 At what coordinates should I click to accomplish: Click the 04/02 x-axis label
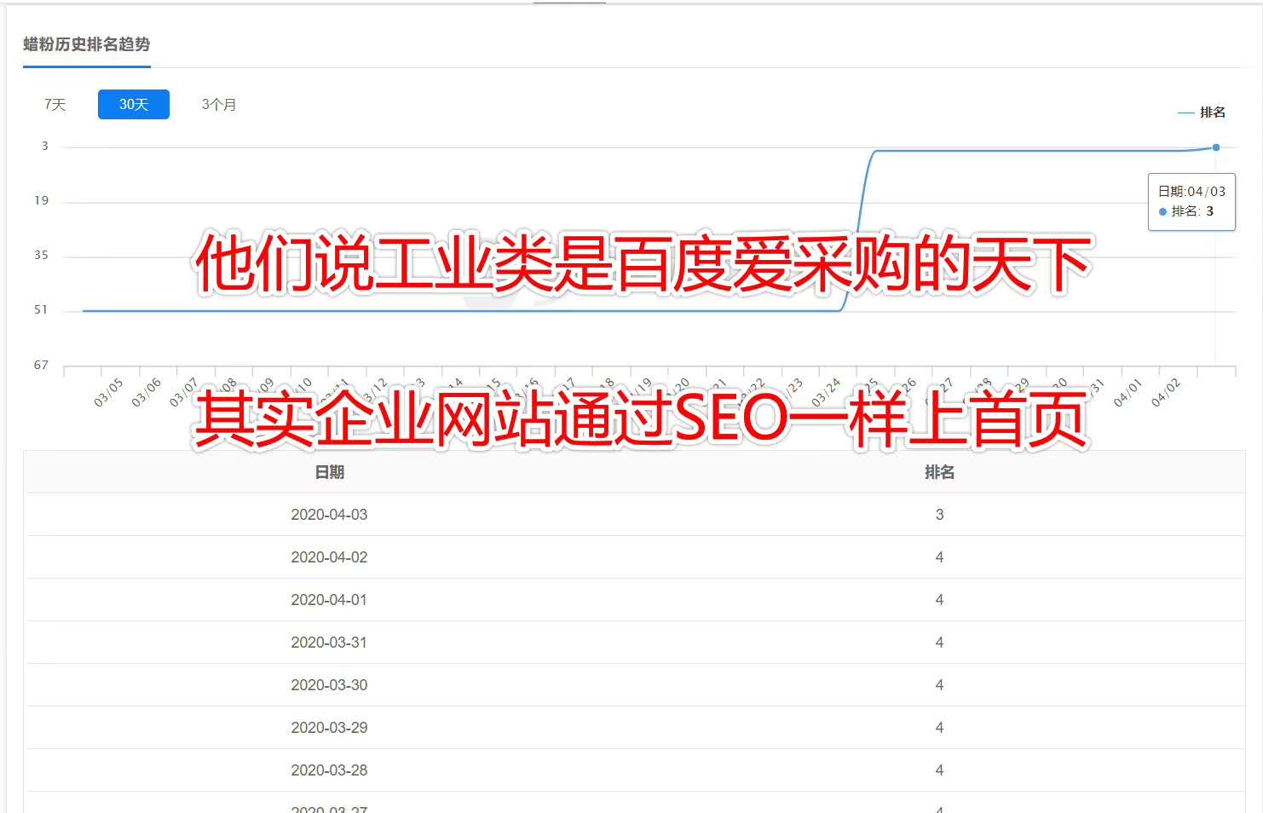(1166, 392)
